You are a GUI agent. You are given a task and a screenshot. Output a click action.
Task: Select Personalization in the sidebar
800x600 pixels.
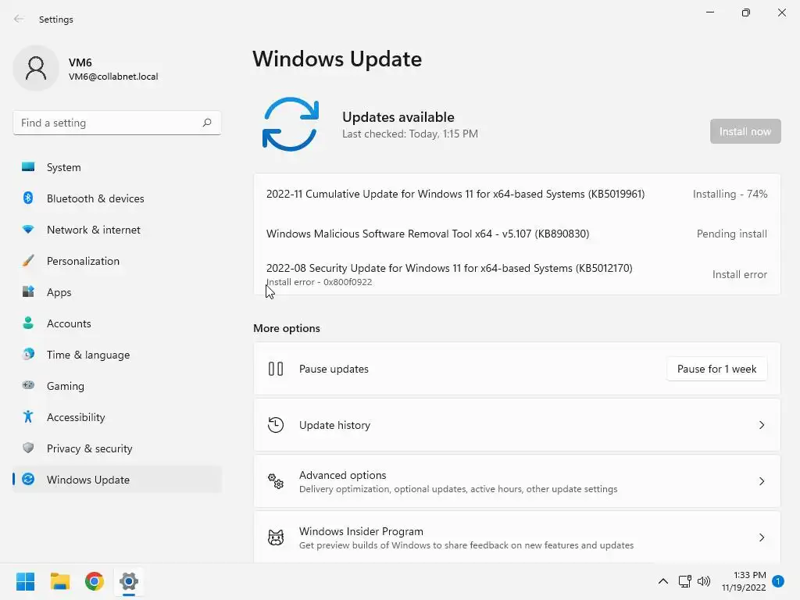[x=117, y=261]
